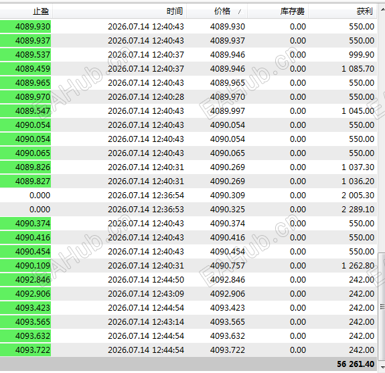Click profit 242.00 in 4092.846 row
385x373 pixels.
click(x=362, y=280)
